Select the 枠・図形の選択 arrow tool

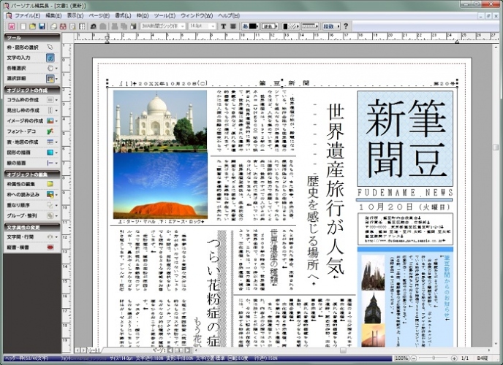click(50, 47)
